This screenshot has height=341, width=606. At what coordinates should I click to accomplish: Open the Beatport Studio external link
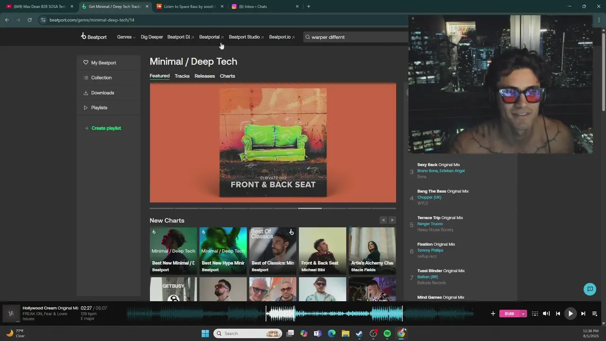click(246, 37)
